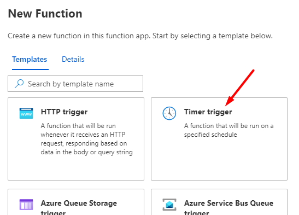Viewport: 299px width, 215px height.
Task: Click the HTTP trigger www icon
Action: pos(26,113)
